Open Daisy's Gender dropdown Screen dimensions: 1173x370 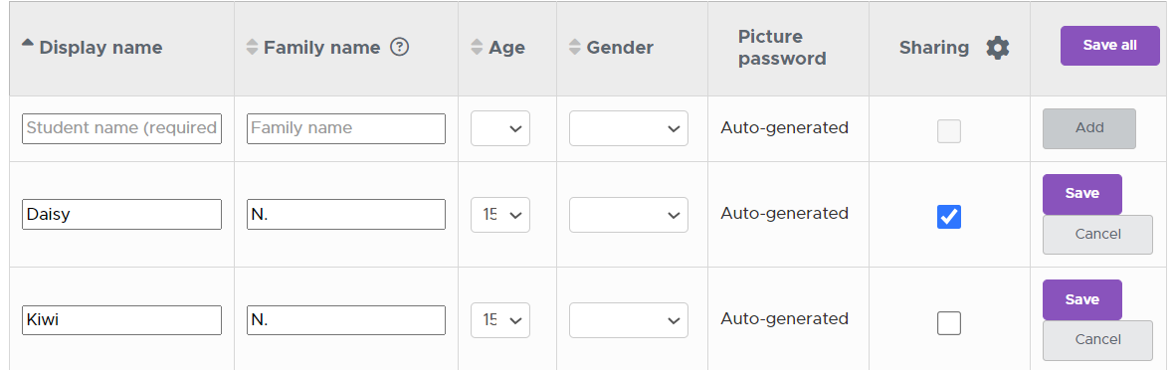pyautogui.click(x=629, y=215)
